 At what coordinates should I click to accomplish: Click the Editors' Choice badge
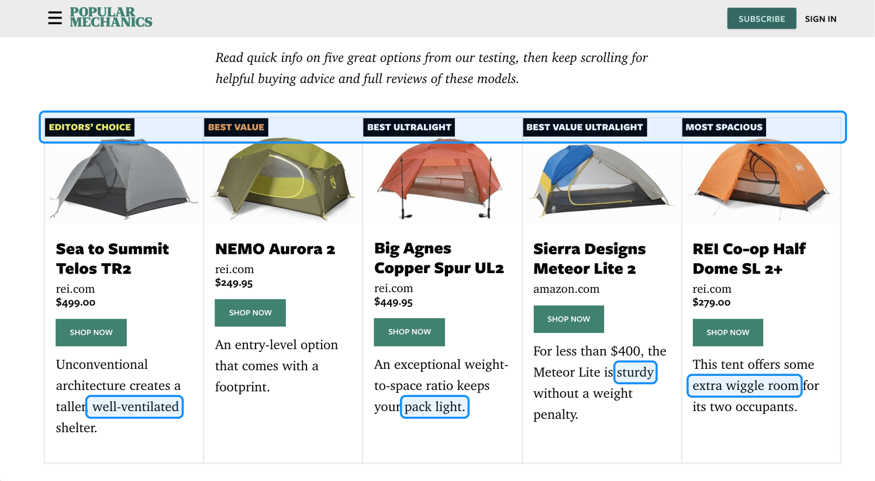[90, 127]
